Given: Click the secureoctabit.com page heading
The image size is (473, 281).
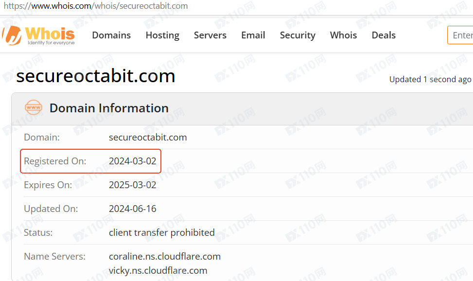Looking at the screenshot, I should tap(96, 76).
